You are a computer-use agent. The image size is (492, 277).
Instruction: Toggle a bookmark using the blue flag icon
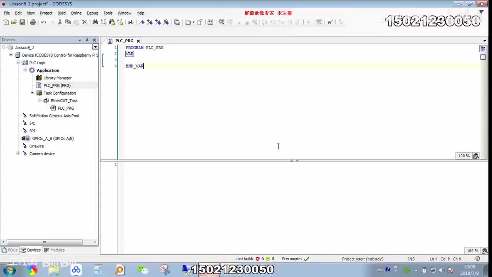pyautogui.click(x=141, y=22)
